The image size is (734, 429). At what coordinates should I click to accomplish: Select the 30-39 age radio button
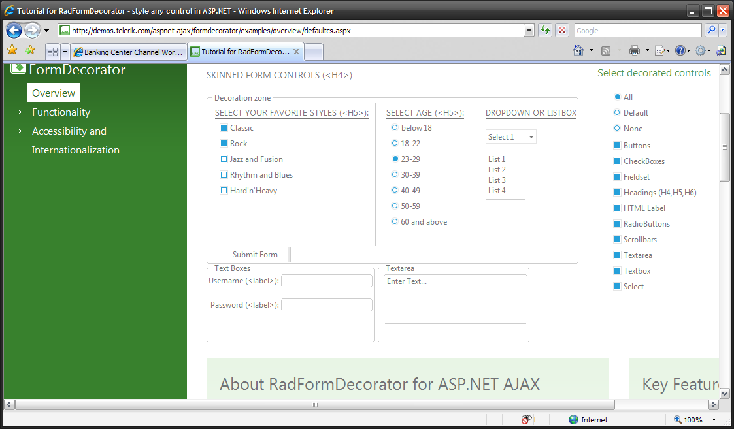click(x=395, y=174)
